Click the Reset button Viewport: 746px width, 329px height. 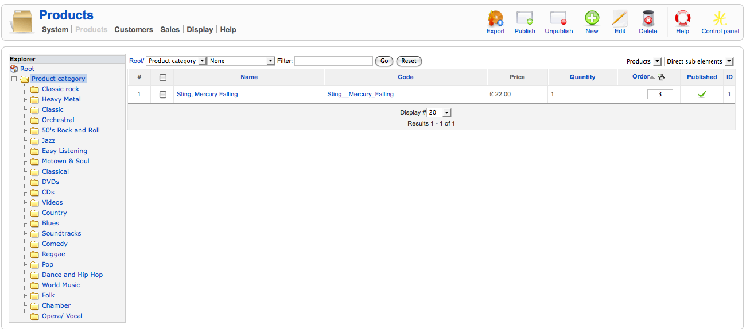[409, 61]
